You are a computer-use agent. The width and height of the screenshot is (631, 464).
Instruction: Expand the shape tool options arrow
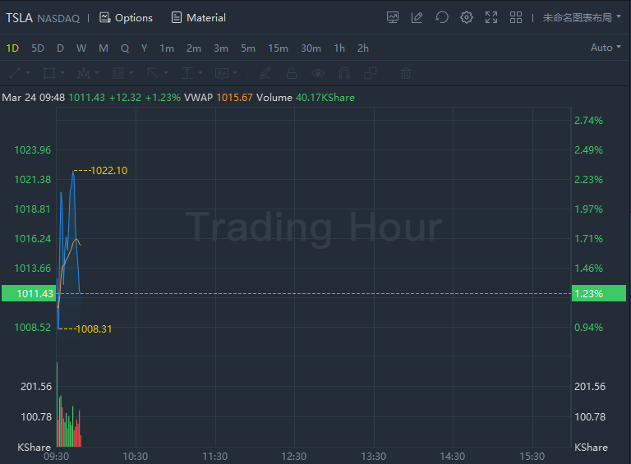click(62, 73)
